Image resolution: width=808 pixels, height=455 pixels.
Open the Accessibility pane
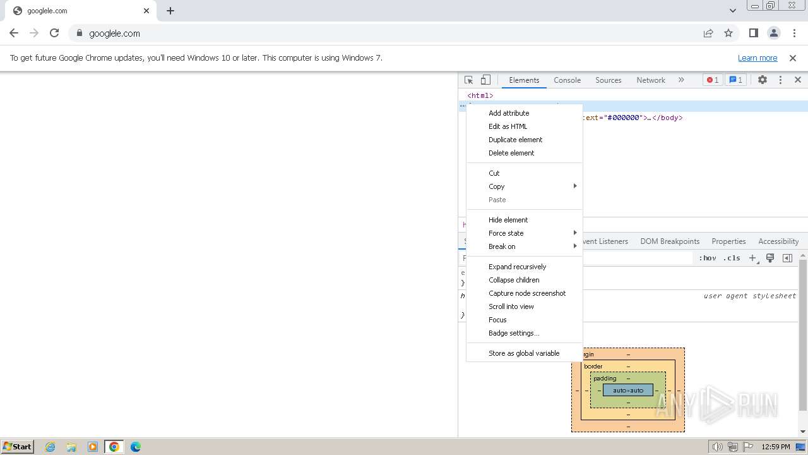pyautogui.click(x=778, y=241)
